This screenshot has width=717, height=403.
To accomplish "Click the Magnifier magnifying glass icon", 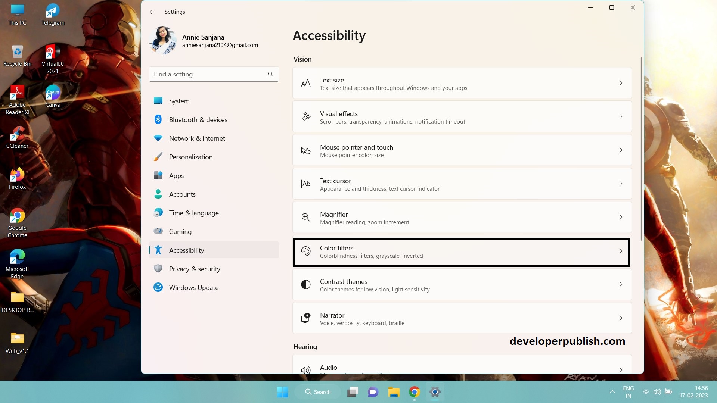I will [306, 217].
